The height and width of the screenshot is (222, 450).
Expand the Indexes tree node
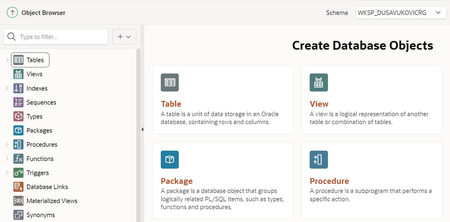pyautogui.click(x=7, y=88)
